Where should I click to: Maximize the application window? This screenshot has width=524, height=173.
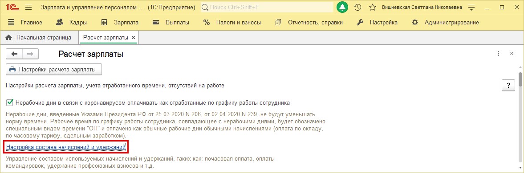click(502, 7)
